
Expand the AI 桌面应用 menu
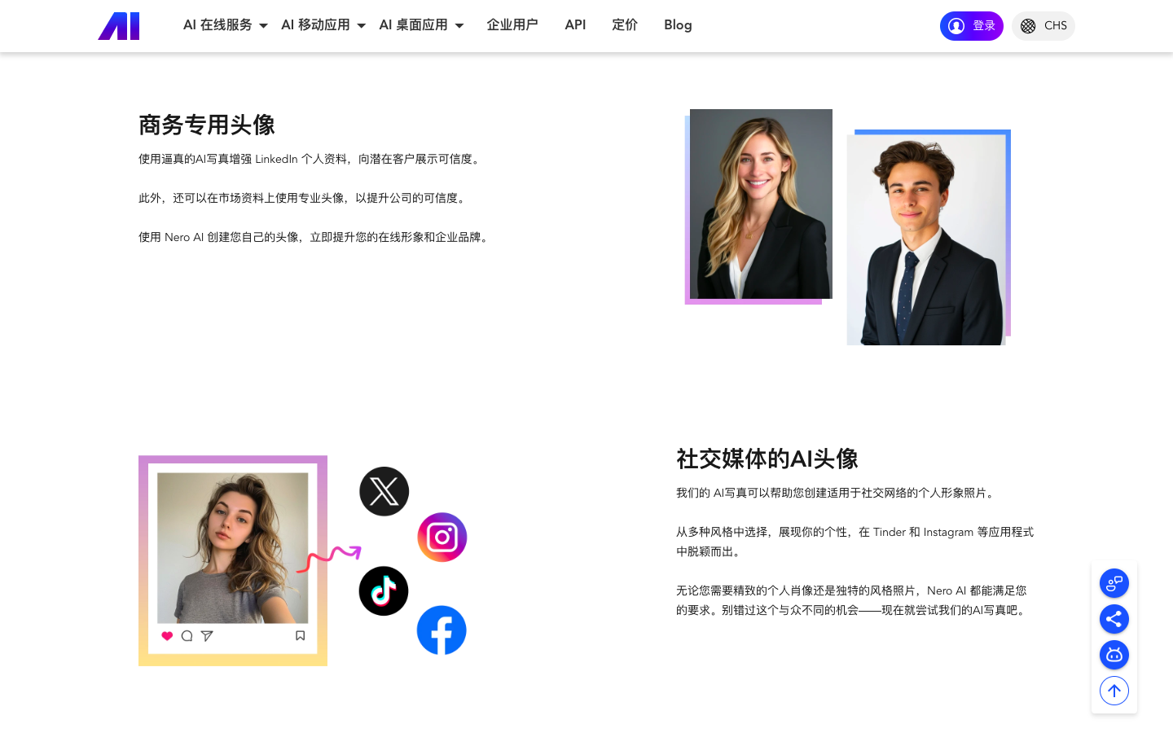coord(414,25)
